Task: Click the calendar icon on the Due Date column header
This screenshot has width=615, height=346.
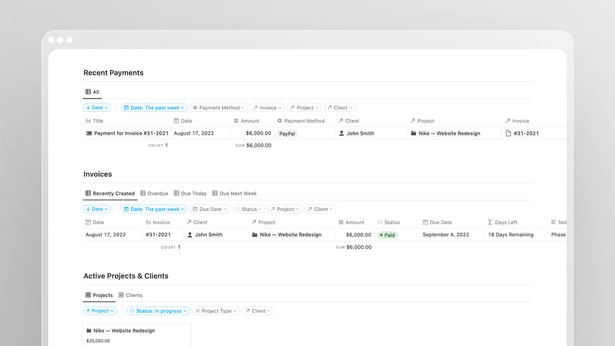Action: tap(425, 222)
